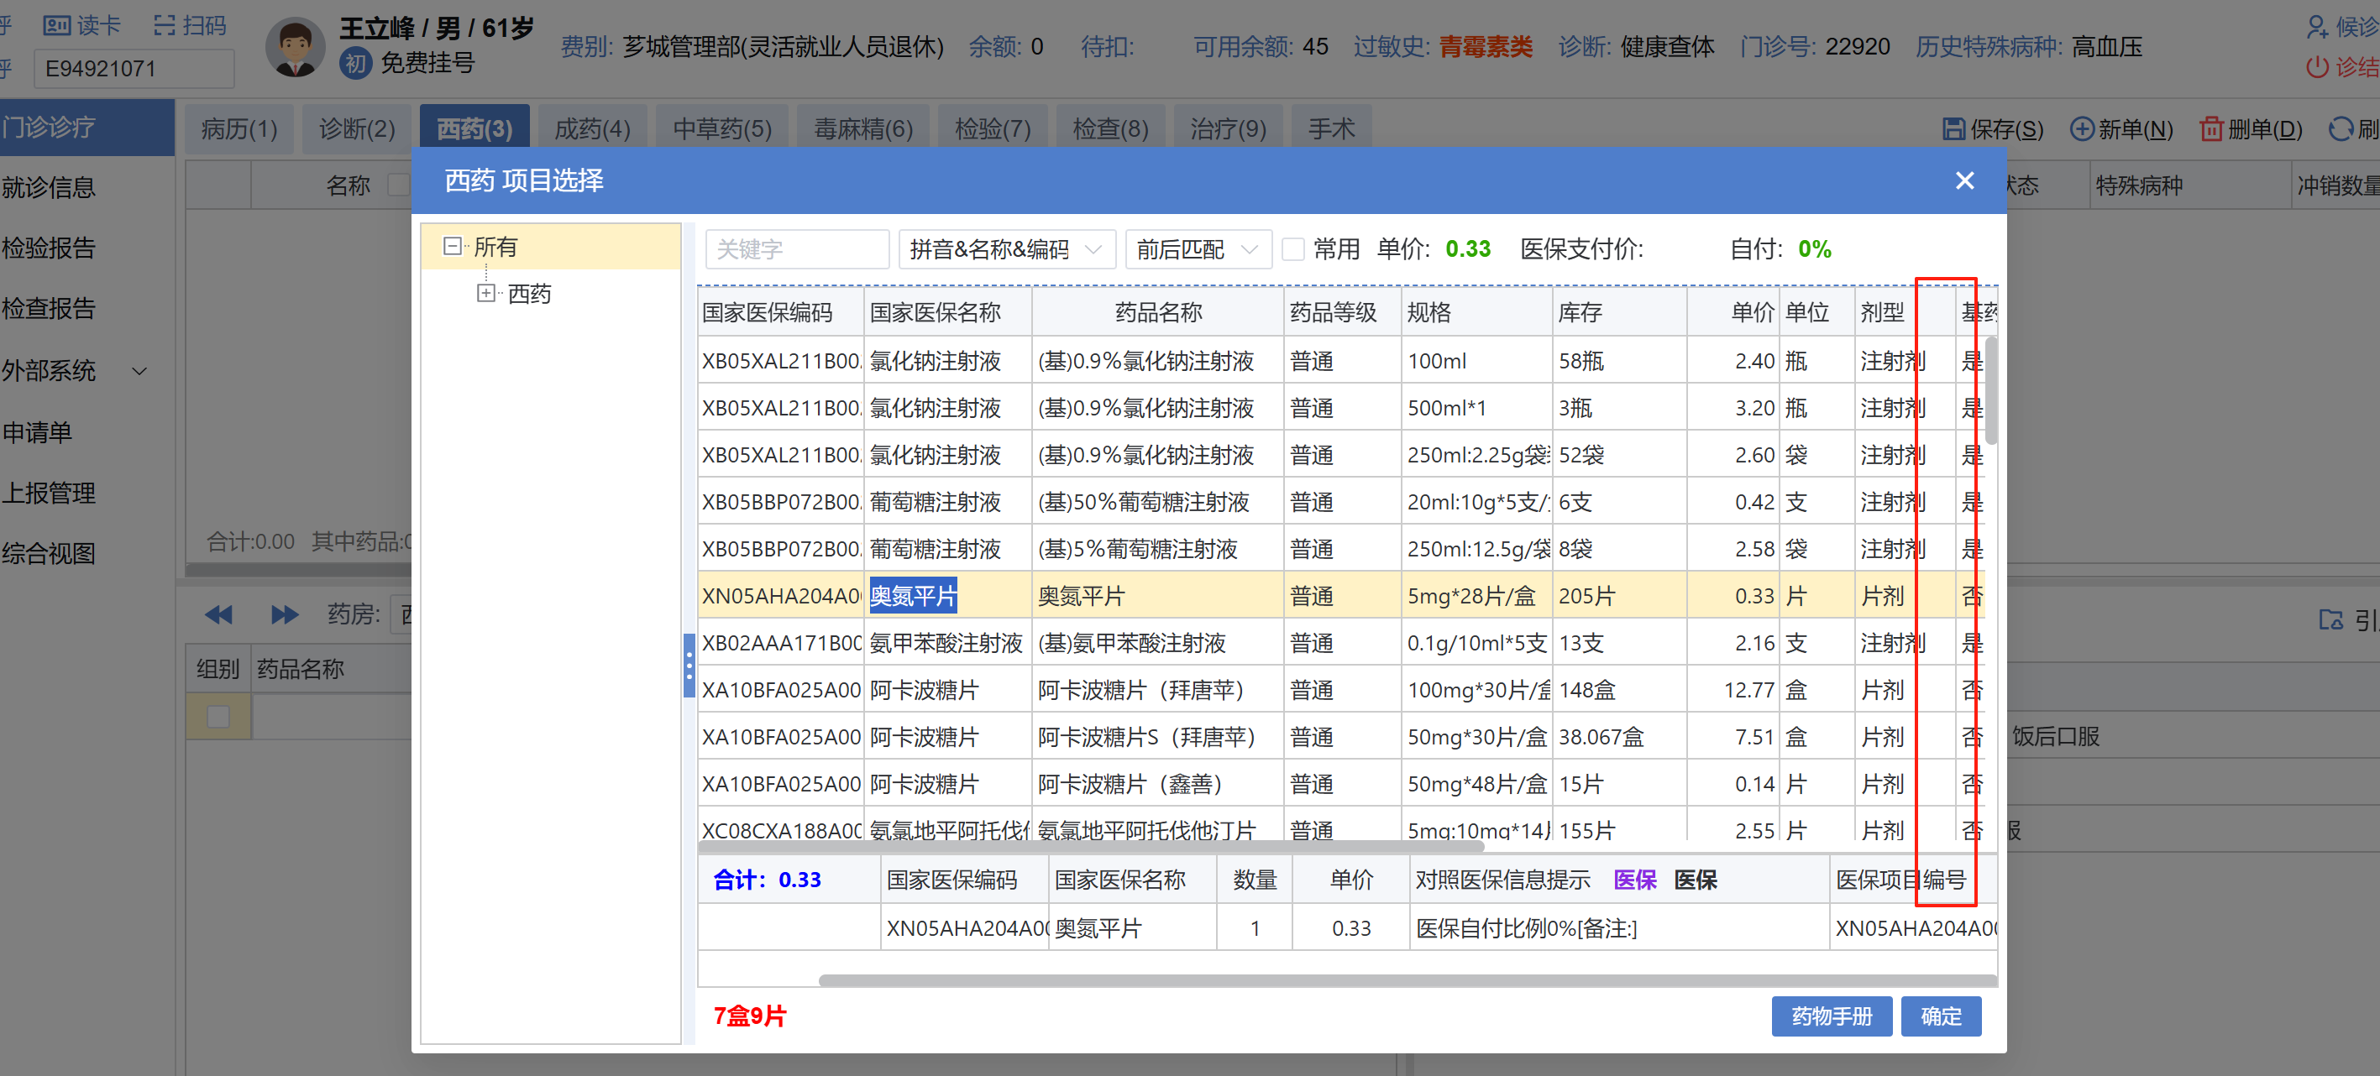Image resolution: width=2380 pixels, height=1076 pixels.
Task: Click the 确定 confirm button
Action: point(1940,1016)
